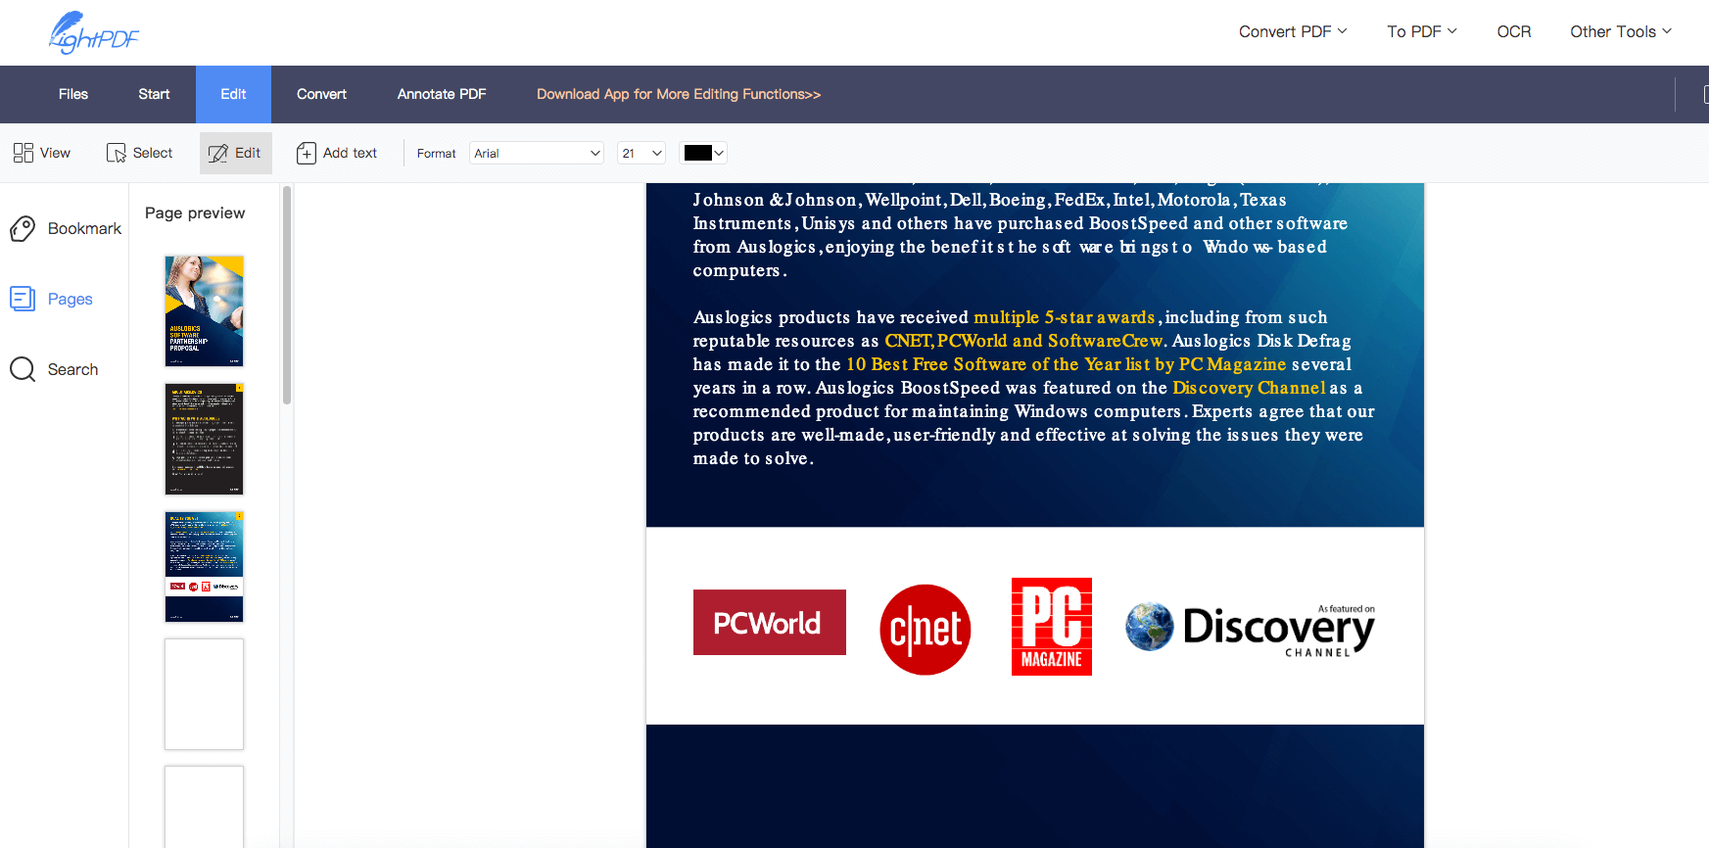Click the 'Format' label

[x=436, y=153]
